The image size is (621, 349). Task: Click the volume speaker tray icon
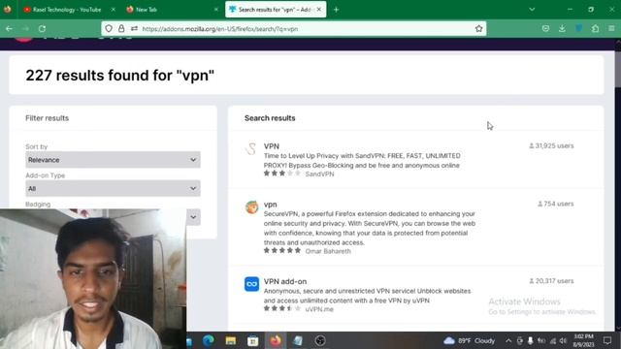[x=563, y=340]
